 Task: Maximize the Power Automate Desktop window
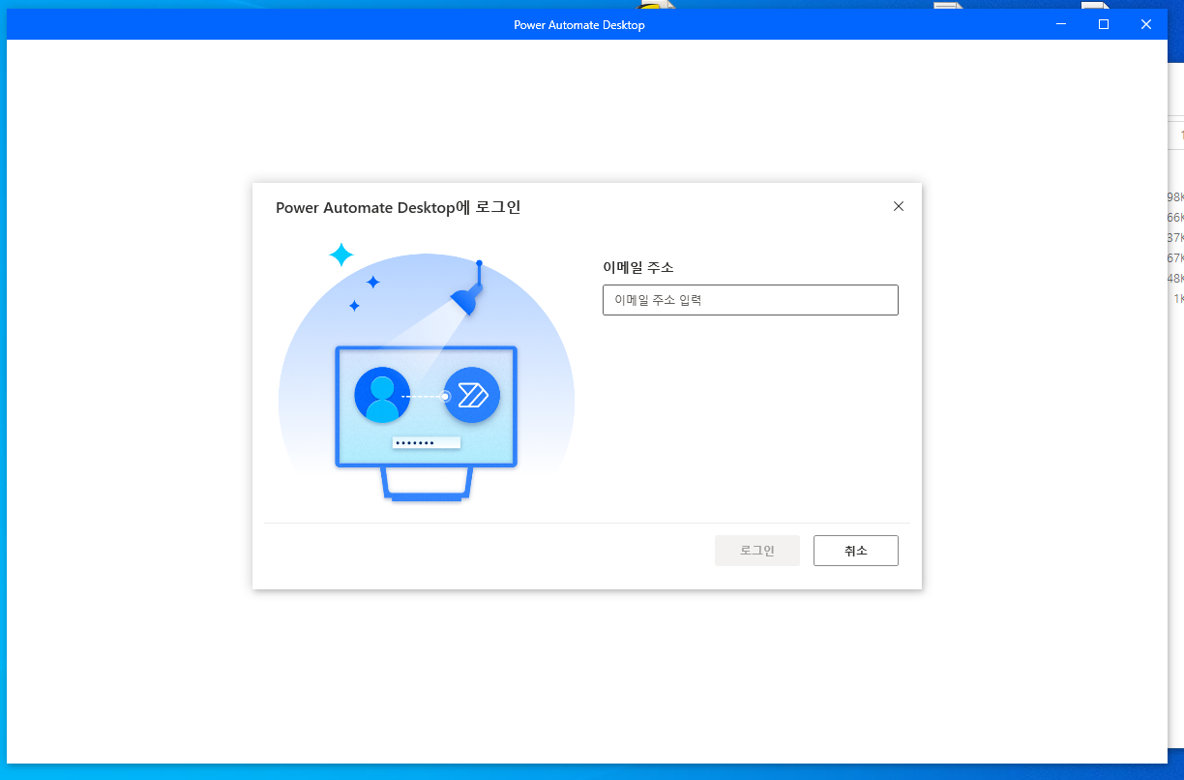(1104, 24)
